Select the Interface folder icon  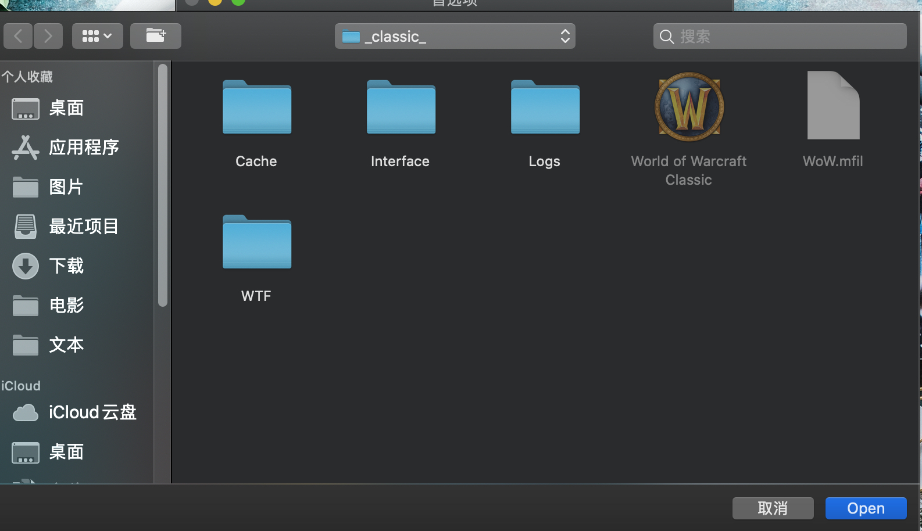coord(401,107)
